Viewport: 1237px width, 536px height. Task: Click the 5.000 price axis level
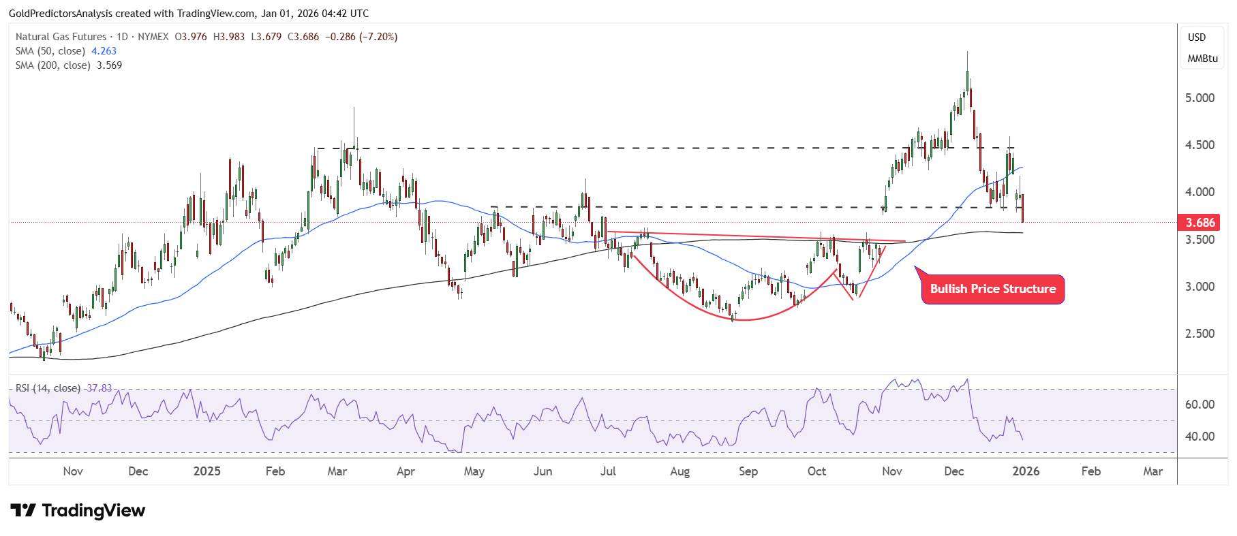(x=1200, y=98)
